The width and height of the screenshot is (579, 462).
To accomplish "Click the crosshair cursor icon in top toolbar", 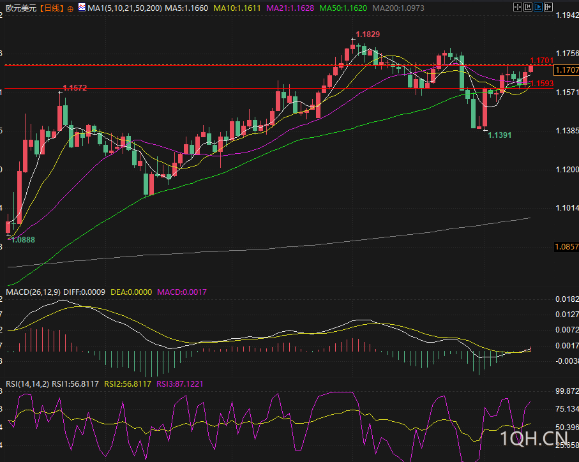I will tap(517, 8).
